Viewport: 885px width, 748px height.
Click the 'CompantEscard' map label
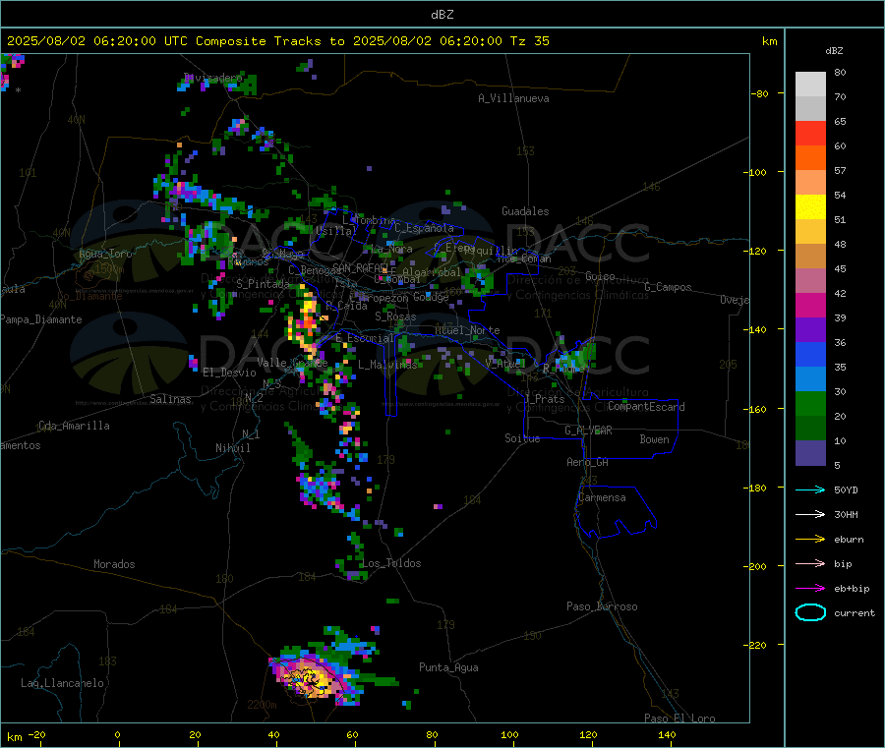pos(646,407)
